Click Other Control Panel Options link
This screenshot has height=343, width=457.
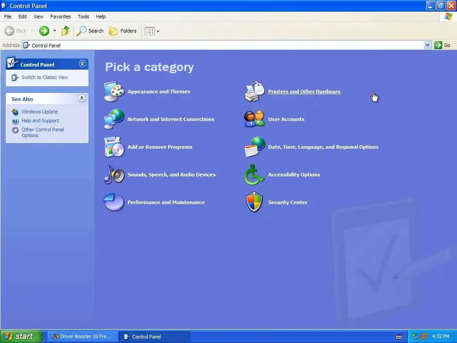click(x=43, y=132)
